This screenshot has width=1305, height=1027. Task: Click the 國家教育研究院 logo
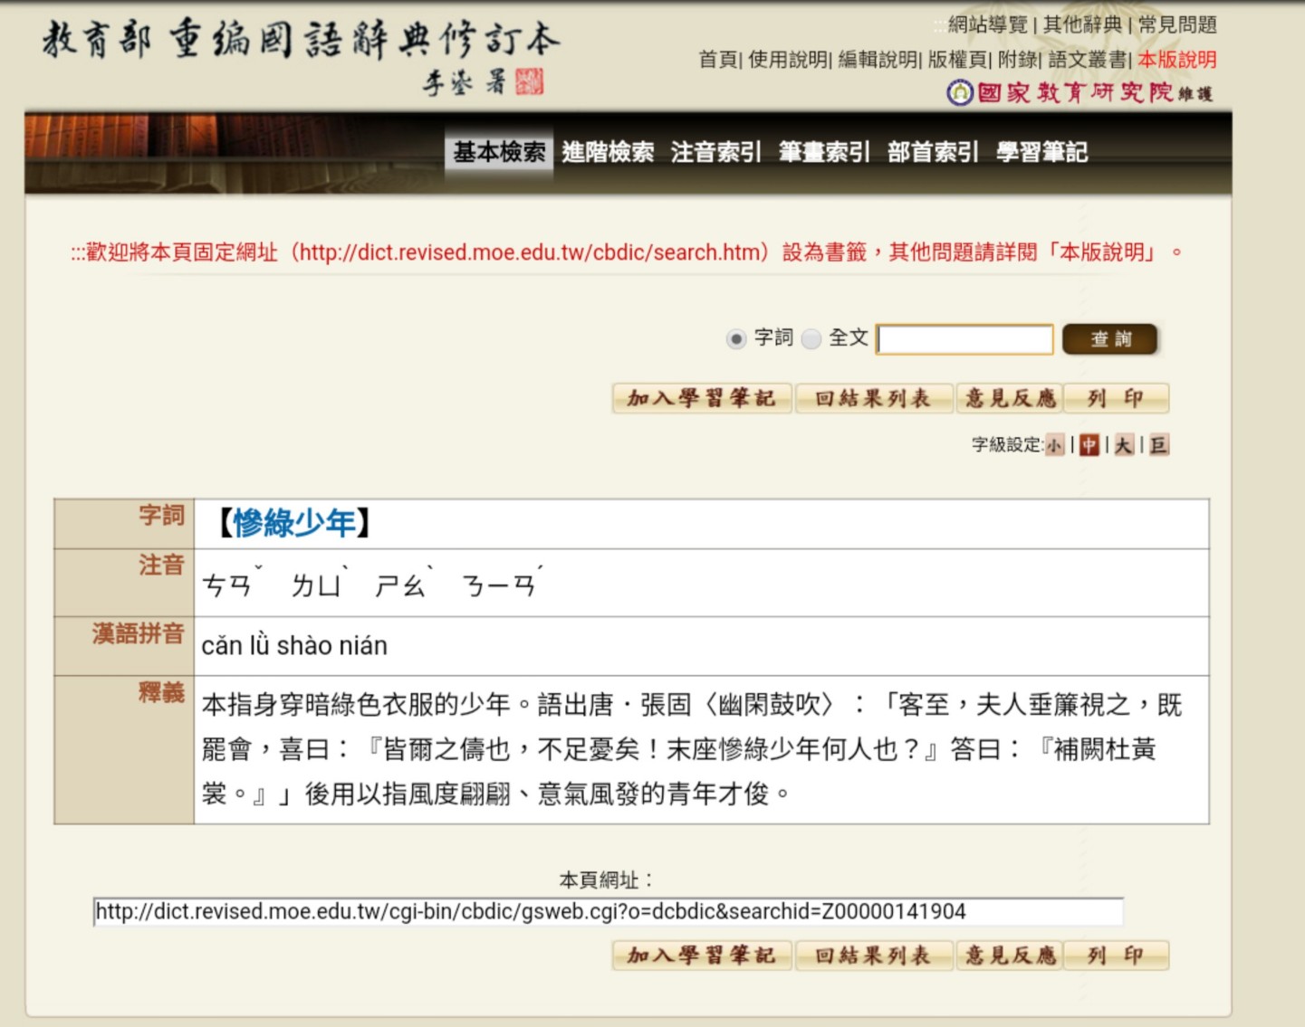coord(1080,92)
